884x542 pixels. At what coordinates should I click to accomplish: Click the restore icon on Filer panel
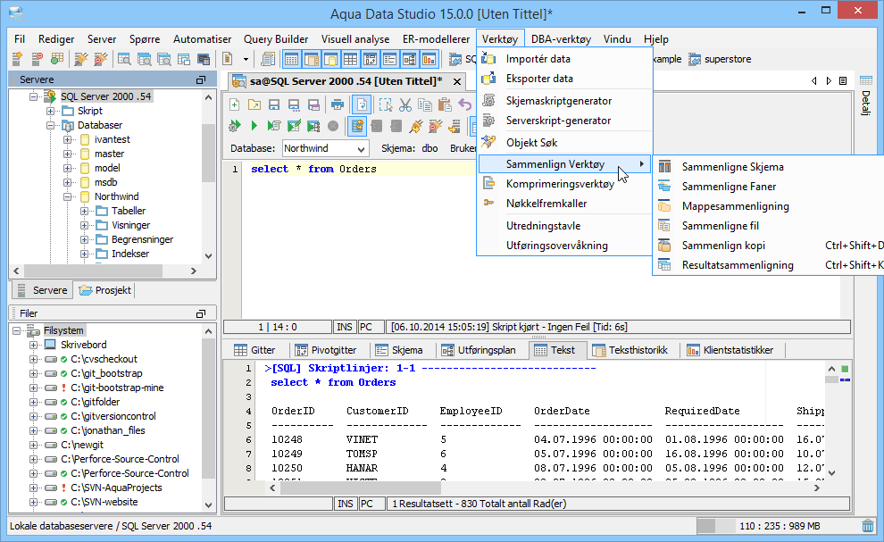coord(201,313)
